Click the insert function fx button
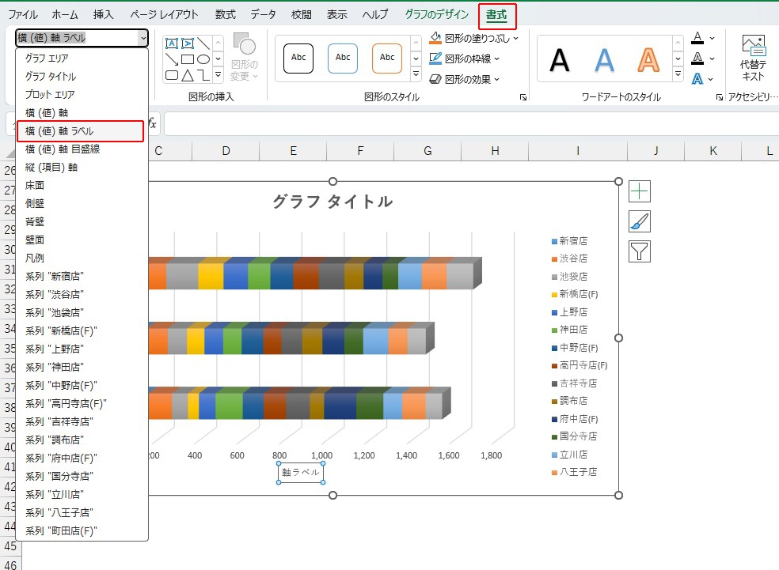 152,124
